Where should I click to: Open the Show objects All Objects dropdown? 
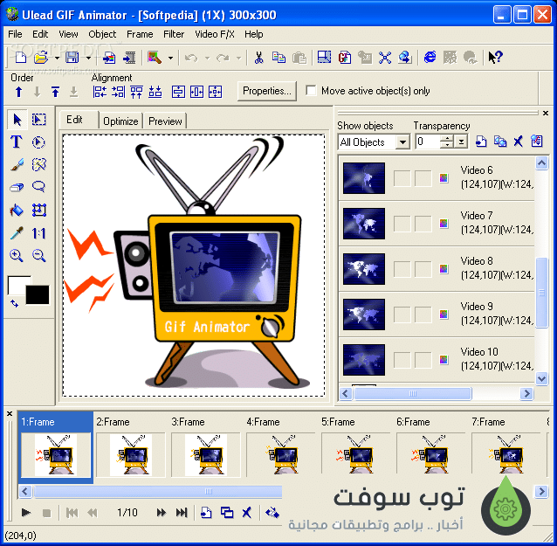[402, 142]
